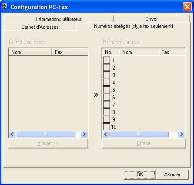Check the box for speed dial number 1
The width and height of the screenshot is (194, 185).
tap(107, 60)
